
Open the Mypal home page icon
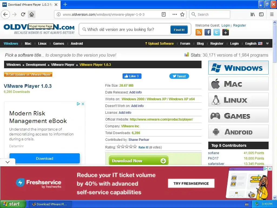point(32,15)
